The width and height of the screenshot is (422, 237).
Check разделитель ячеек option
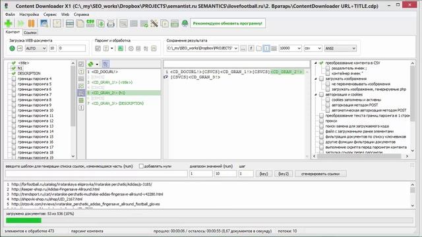(328, 68)
